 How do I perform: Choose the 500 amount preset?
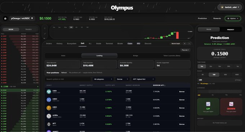pos(225,75)
